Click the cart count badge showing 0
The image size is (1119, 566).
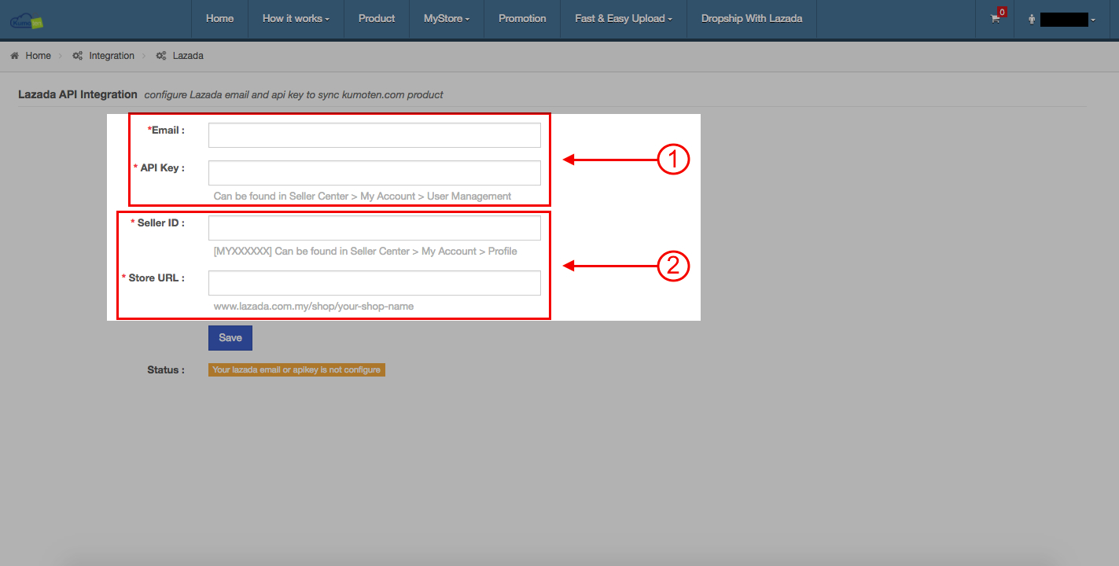(1002, 12)
